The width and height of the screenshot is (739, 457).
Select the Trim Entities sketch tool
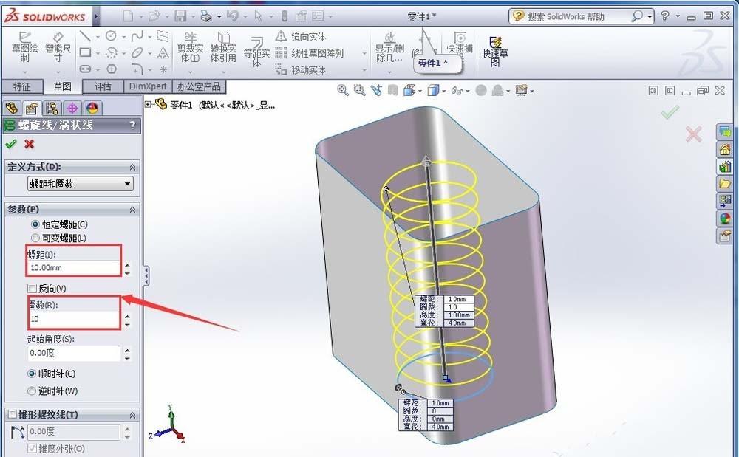point(191,48)
